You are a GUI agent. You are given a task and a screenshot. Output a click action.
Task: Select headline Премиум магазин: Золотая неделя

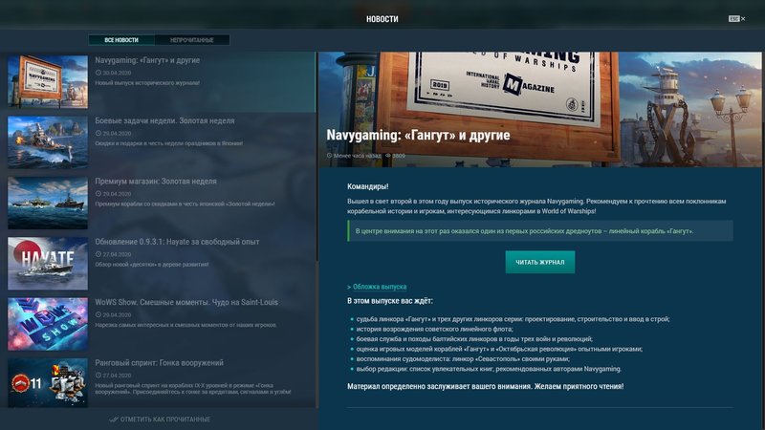click(x=156, y=182)
